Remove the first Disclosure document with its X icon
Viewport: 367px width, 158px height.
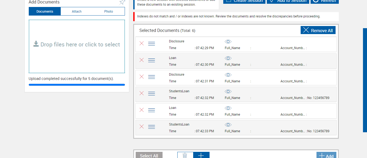[142, 43]
